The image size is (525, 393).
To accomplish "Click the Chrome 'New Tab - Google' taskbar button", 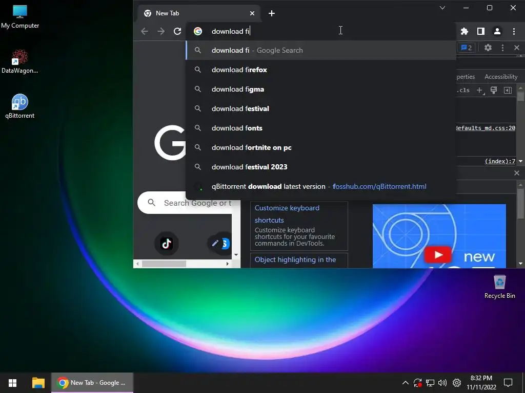I will point(92,383).
